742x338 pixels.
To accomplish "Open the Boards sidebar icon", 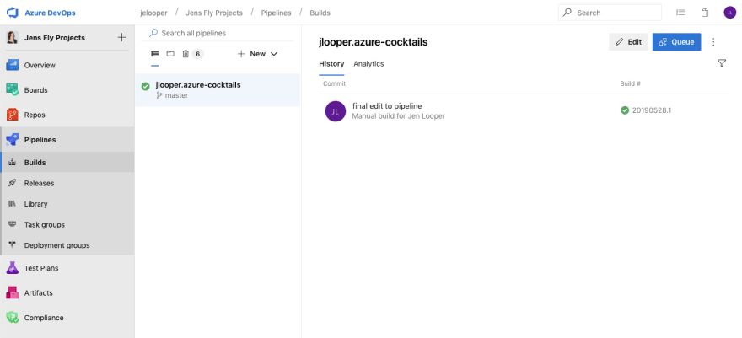I will pos(12,90).
